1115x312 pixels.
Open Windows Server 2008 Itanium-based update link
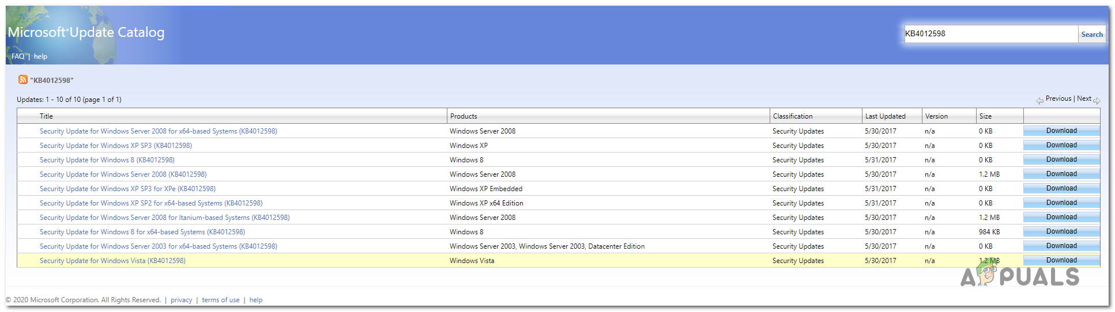tap(164, 218)
